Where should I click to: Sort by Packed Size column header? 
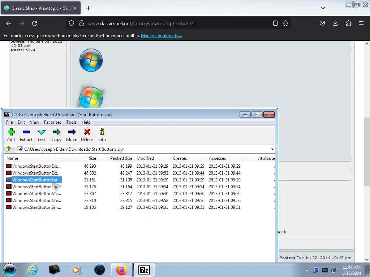click(x=116, y=158)
